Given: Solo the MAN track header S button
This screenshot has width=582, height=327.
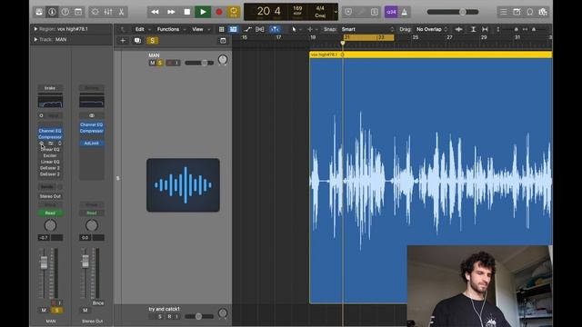Looking at the screenshot, I should tap(160, 63).
